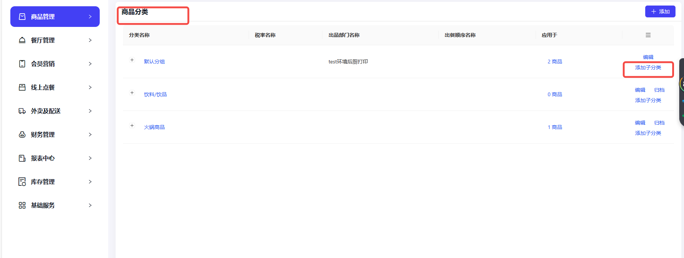This screenshot has height=258, width=684.
Task: Add subcategory to 火锅商品
Action: click(x=648, y=133)
